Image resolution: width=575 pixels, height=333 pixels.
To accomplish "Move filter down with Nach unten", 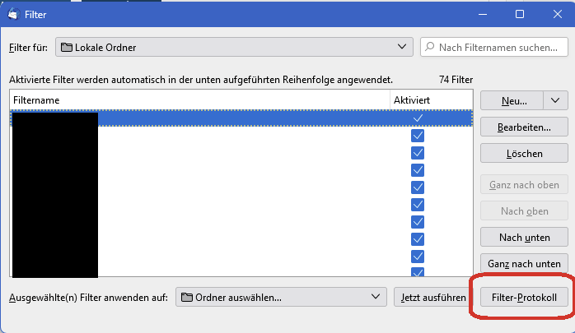I will pos(524,238).
